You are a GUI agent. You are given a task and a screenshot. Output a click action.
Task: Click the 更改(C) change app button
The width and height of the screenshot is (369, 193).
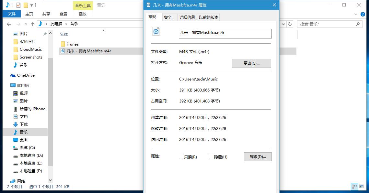(251, 63)
